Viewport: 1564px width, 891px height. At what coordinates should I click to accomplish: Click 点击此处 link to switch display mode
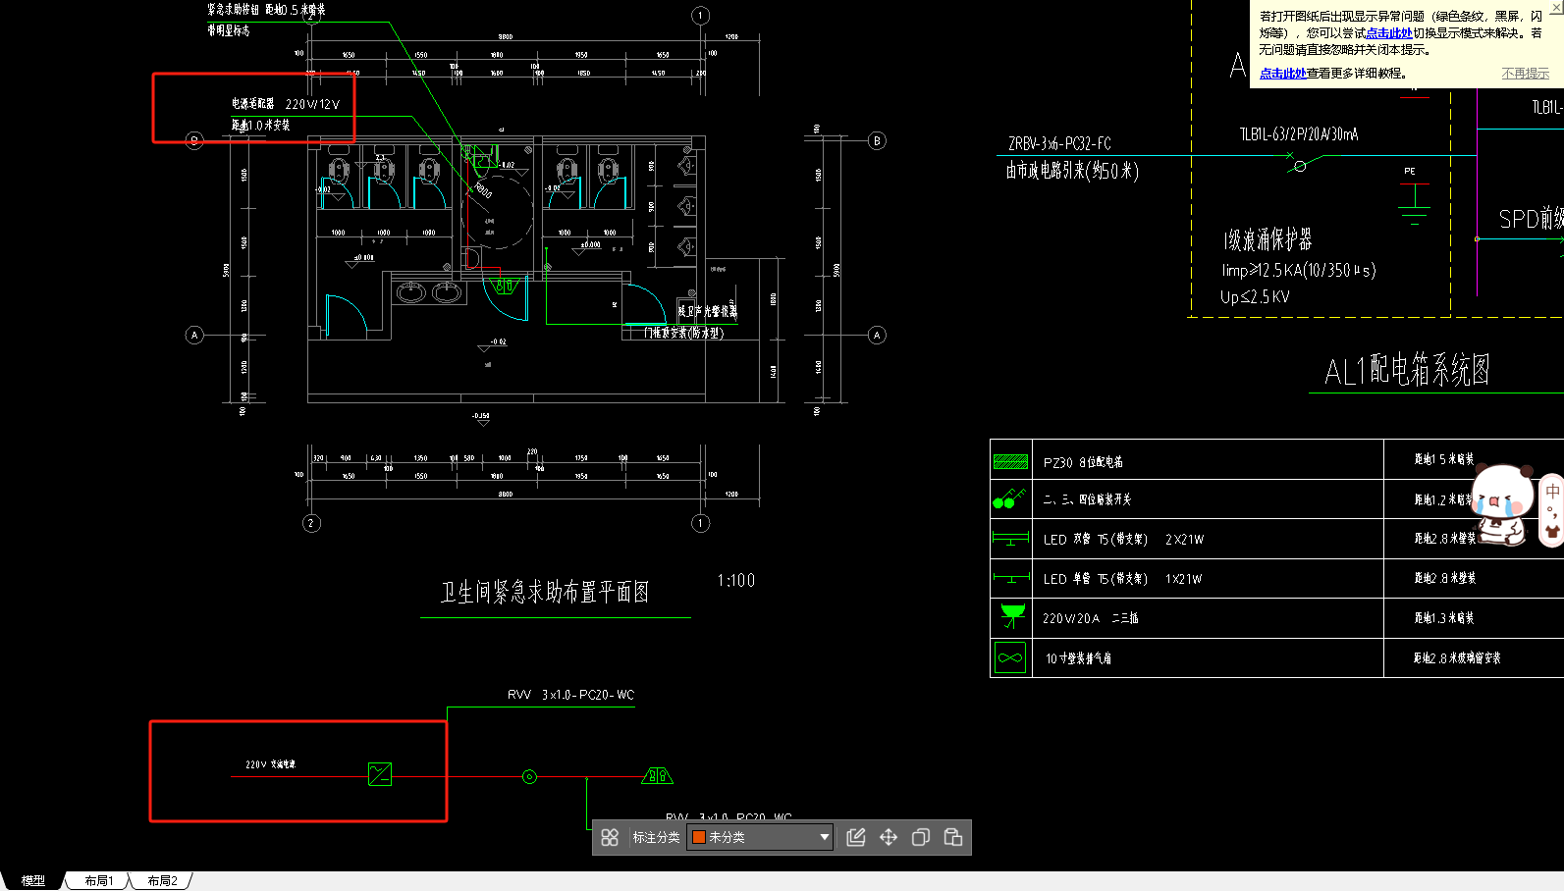[x=1389, y=33]
